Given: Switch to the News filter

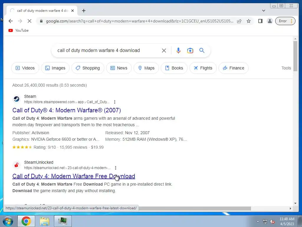Looking at the screenshot, I should pos(119,68).
